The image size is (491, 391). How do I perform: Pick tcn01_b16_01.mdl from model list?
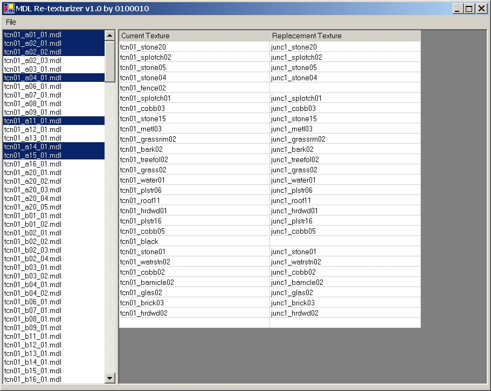pyautogui.click(x=32, y=379)
